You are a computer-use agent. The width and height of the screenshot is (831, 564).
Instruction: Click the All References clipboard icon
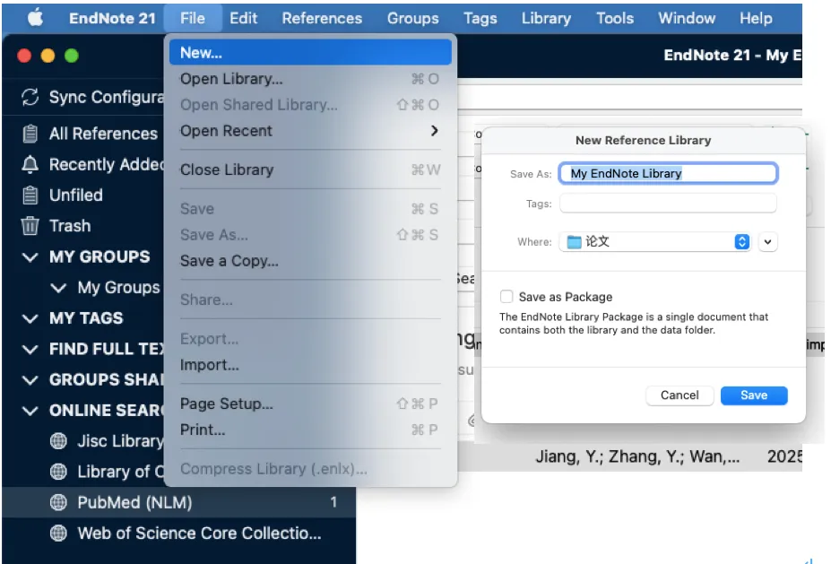coord(30,134)
